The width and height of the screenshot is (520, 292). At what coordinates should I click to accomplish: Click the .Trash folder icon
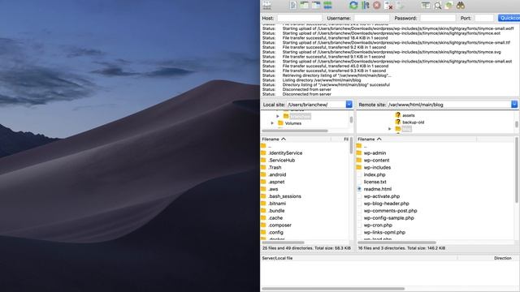pyautogui.click(x=263, y=168)
